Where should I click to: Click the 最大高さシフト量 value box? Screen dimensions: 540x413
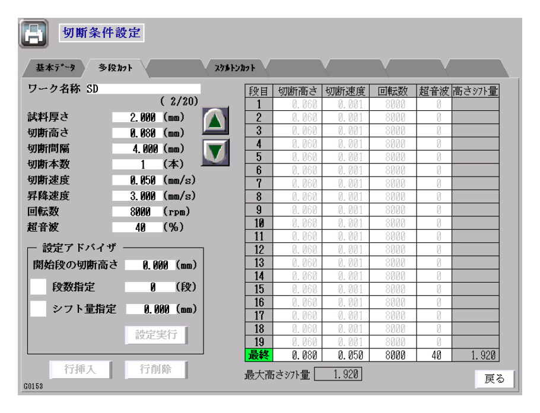point(338,374)
